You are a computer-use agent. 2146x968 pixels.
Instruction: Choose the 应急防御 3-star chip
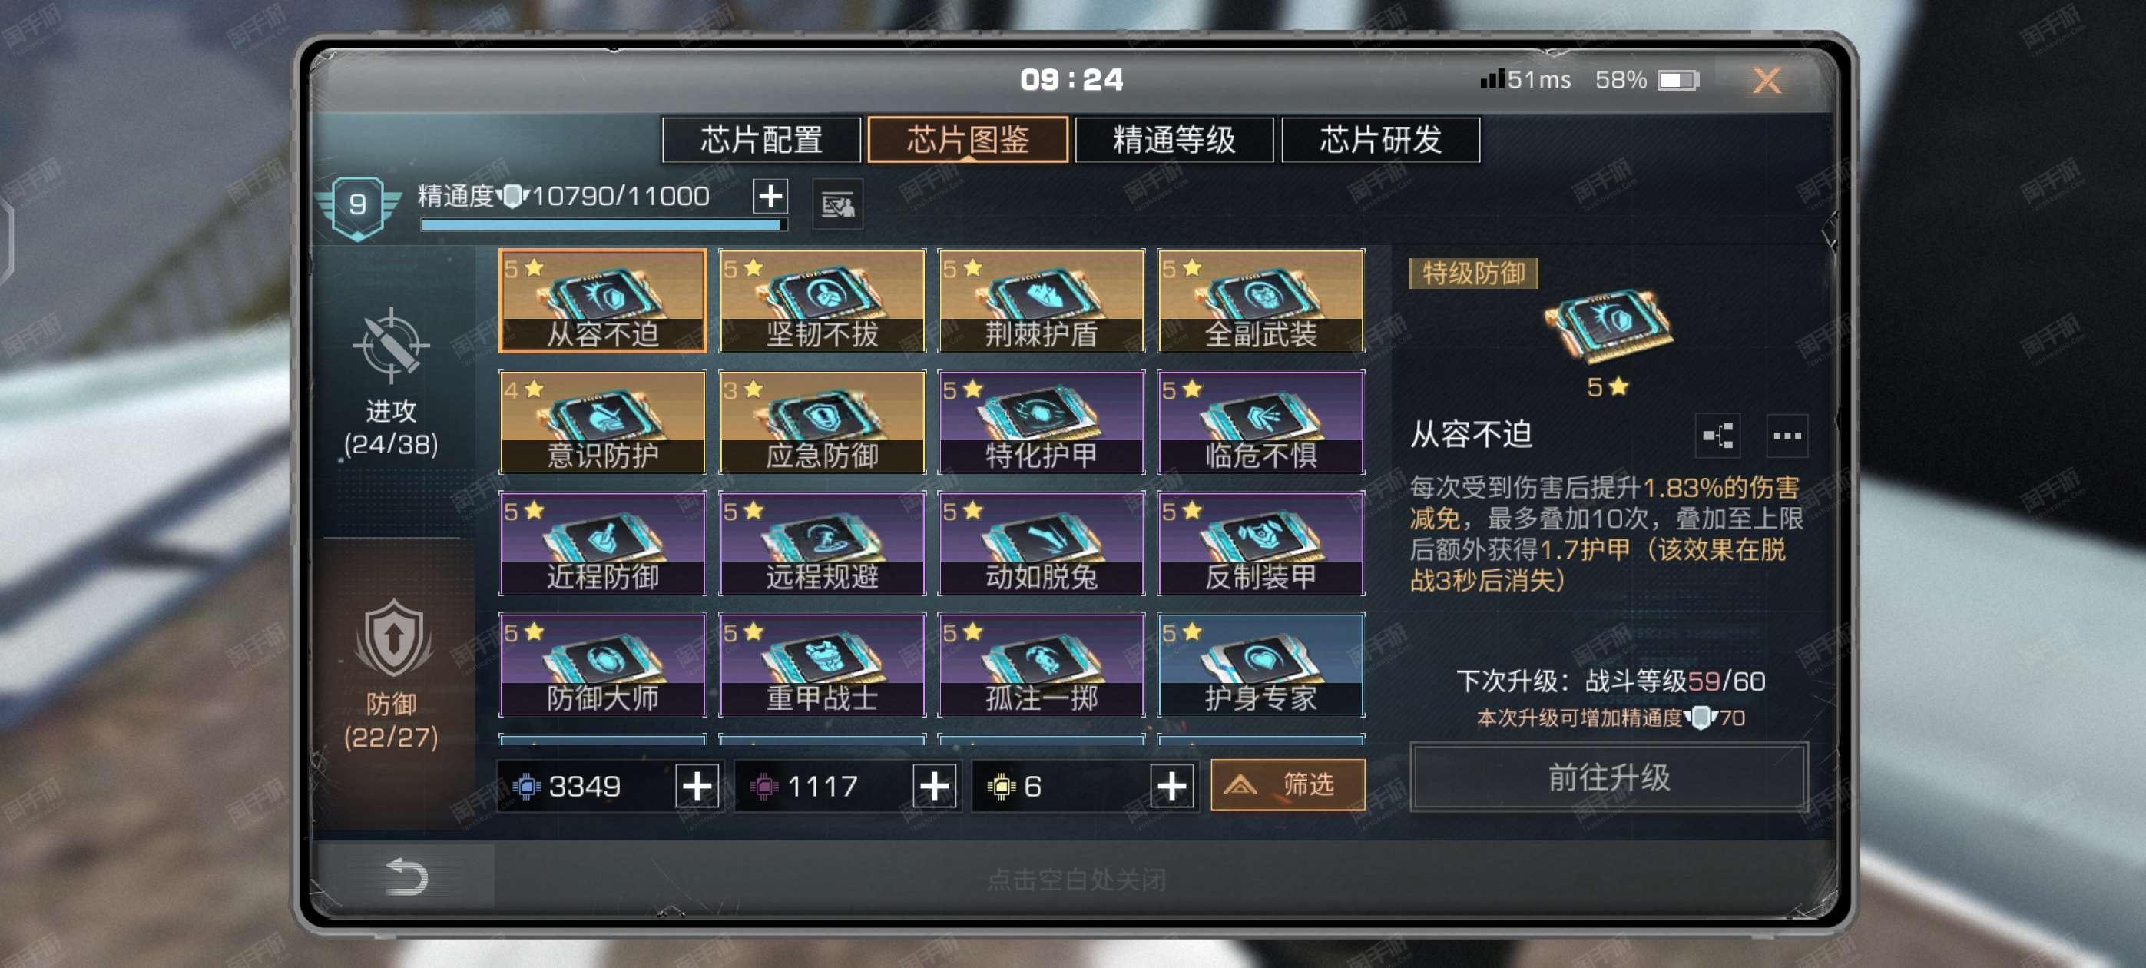click(821, 422)
